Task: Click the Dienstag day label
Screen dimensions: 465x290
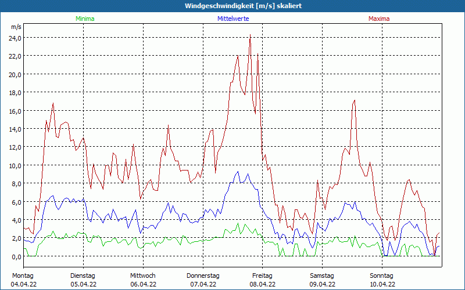Action: coord(83,275)
